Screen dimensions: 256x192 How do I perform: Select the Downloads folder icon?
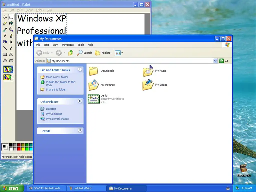[x=93, y=71]
